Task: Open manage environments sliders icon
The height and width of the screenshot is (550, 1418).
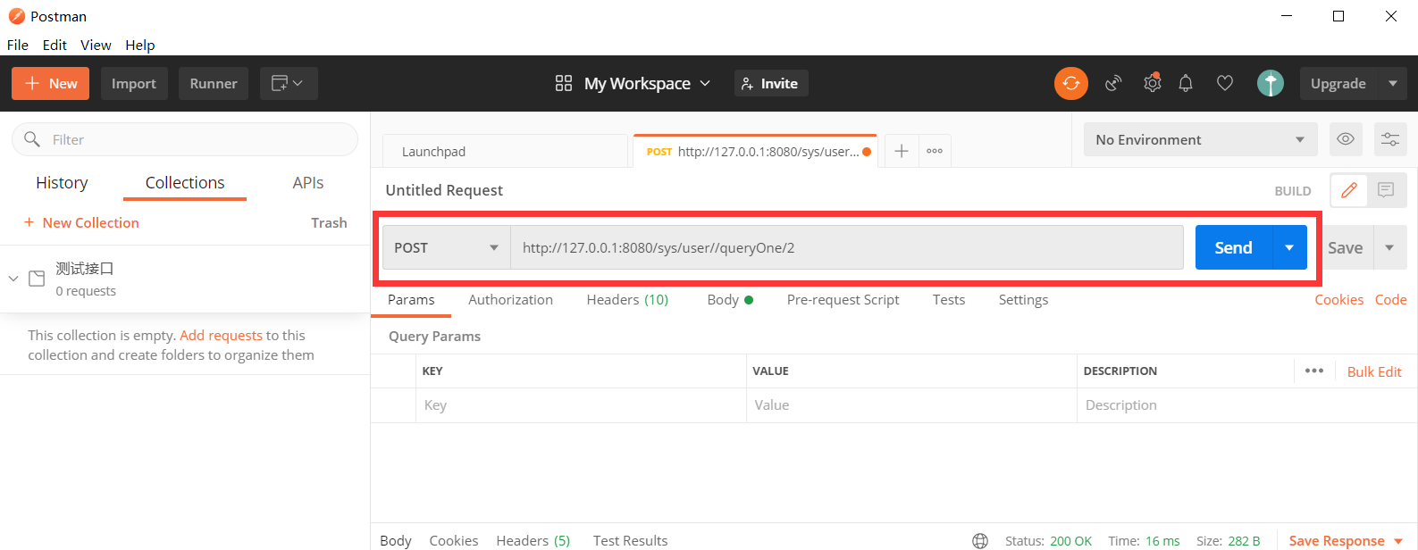Action: coord(1390,139)
